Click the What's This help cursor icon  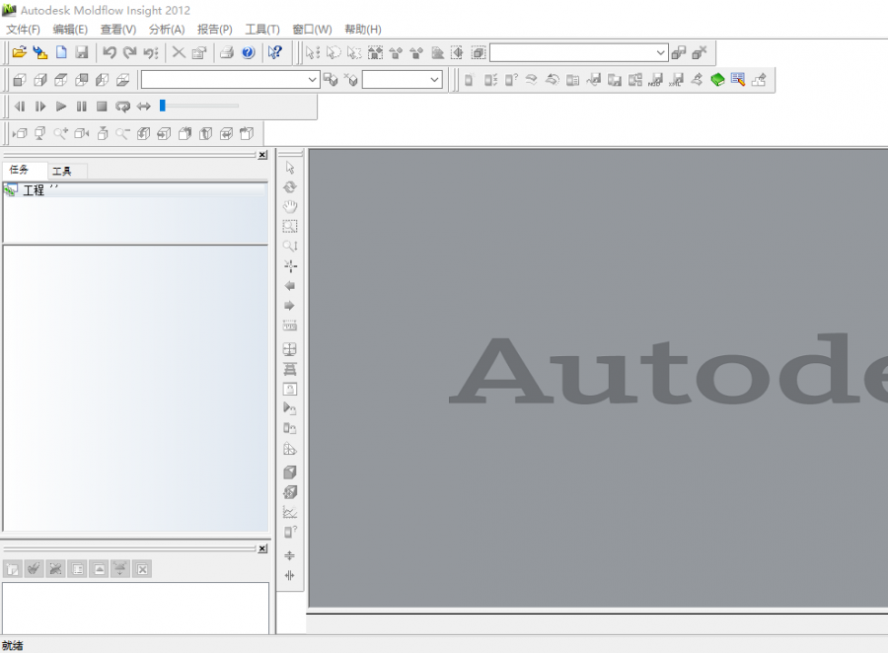pos(275,53)
